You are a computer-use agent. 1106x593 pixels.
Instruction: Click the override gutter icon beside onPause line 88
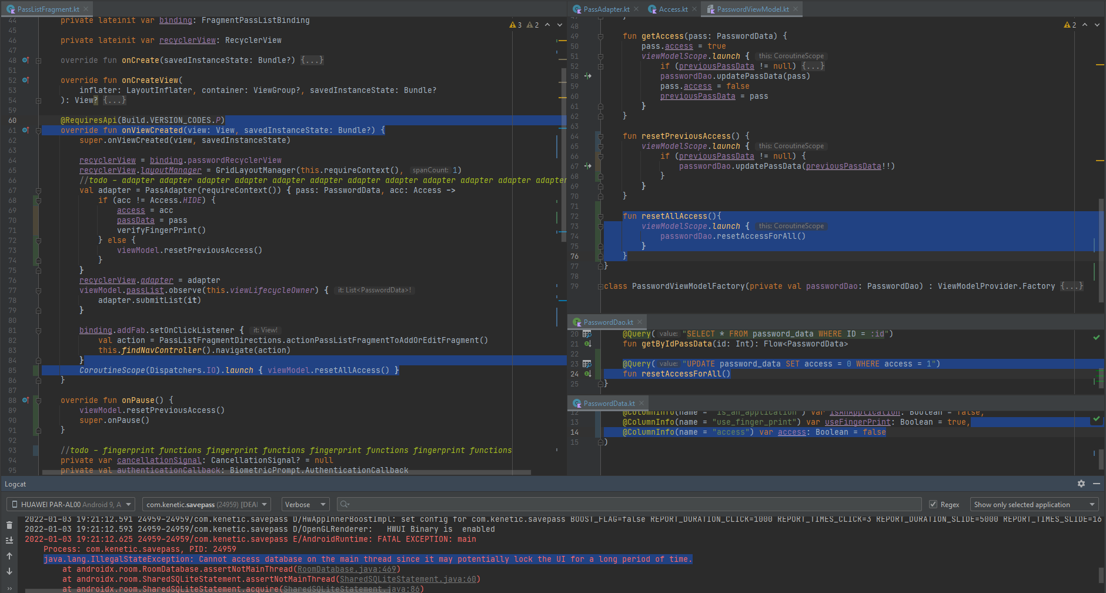[x=25, y=400]
